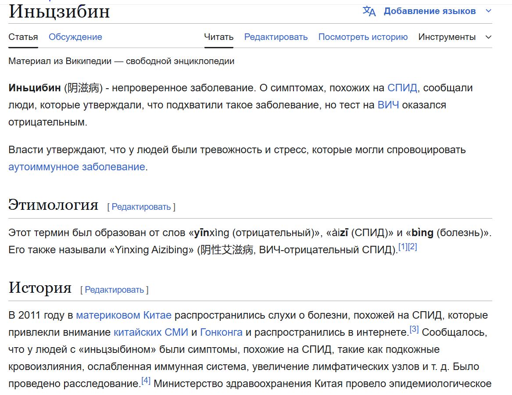
Task: Edit the Этимология section
Action: [141, 207]
